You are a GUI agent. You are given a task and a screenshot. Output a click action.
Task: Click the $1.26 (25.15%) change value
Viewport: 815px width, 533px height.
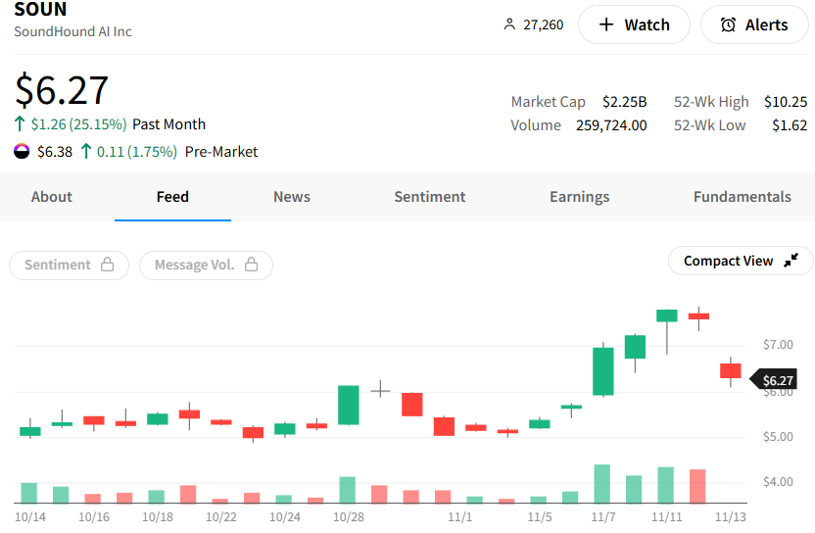pyautogui.click(x=78, y=124)
